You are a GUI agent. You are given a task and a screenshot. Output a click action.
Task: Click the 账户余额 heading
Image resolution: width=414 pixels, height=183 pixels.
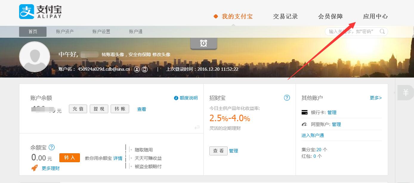tap(41, 98)
